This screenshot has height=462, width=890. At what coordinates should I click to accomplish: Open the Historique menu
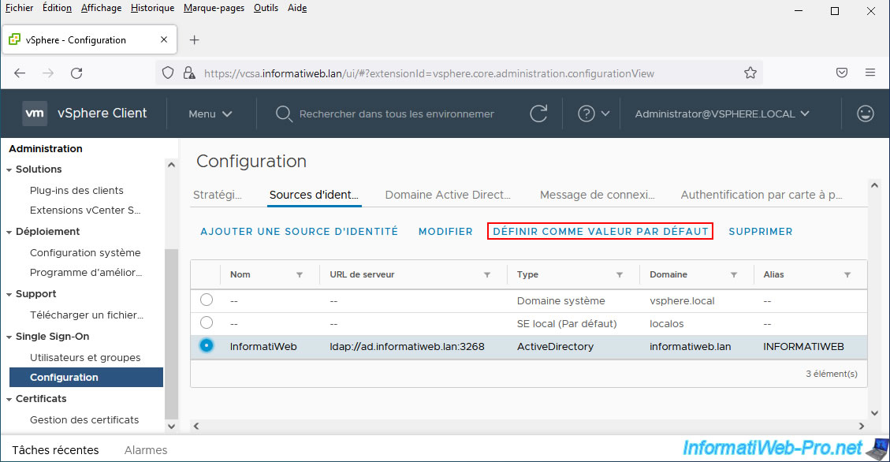pyautogui.click(x=152, y=8)
